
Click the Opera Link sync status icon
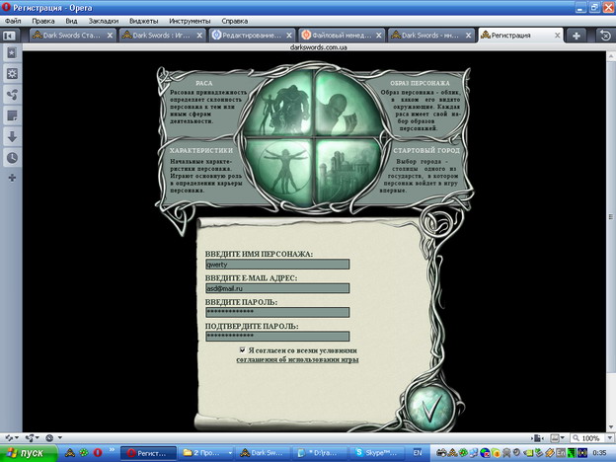tap(9, 437)
